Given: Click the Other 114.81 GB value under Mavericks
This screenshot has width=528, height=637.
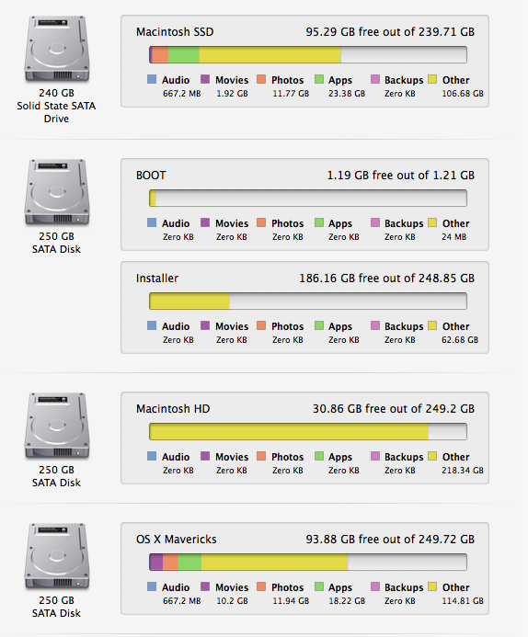Looking at the screenshot, I should 463,601.
